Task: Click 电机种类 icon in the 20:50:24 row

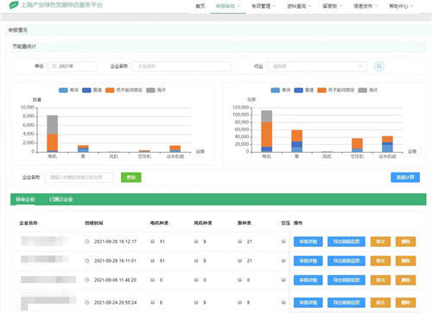Action: point(153,303)
